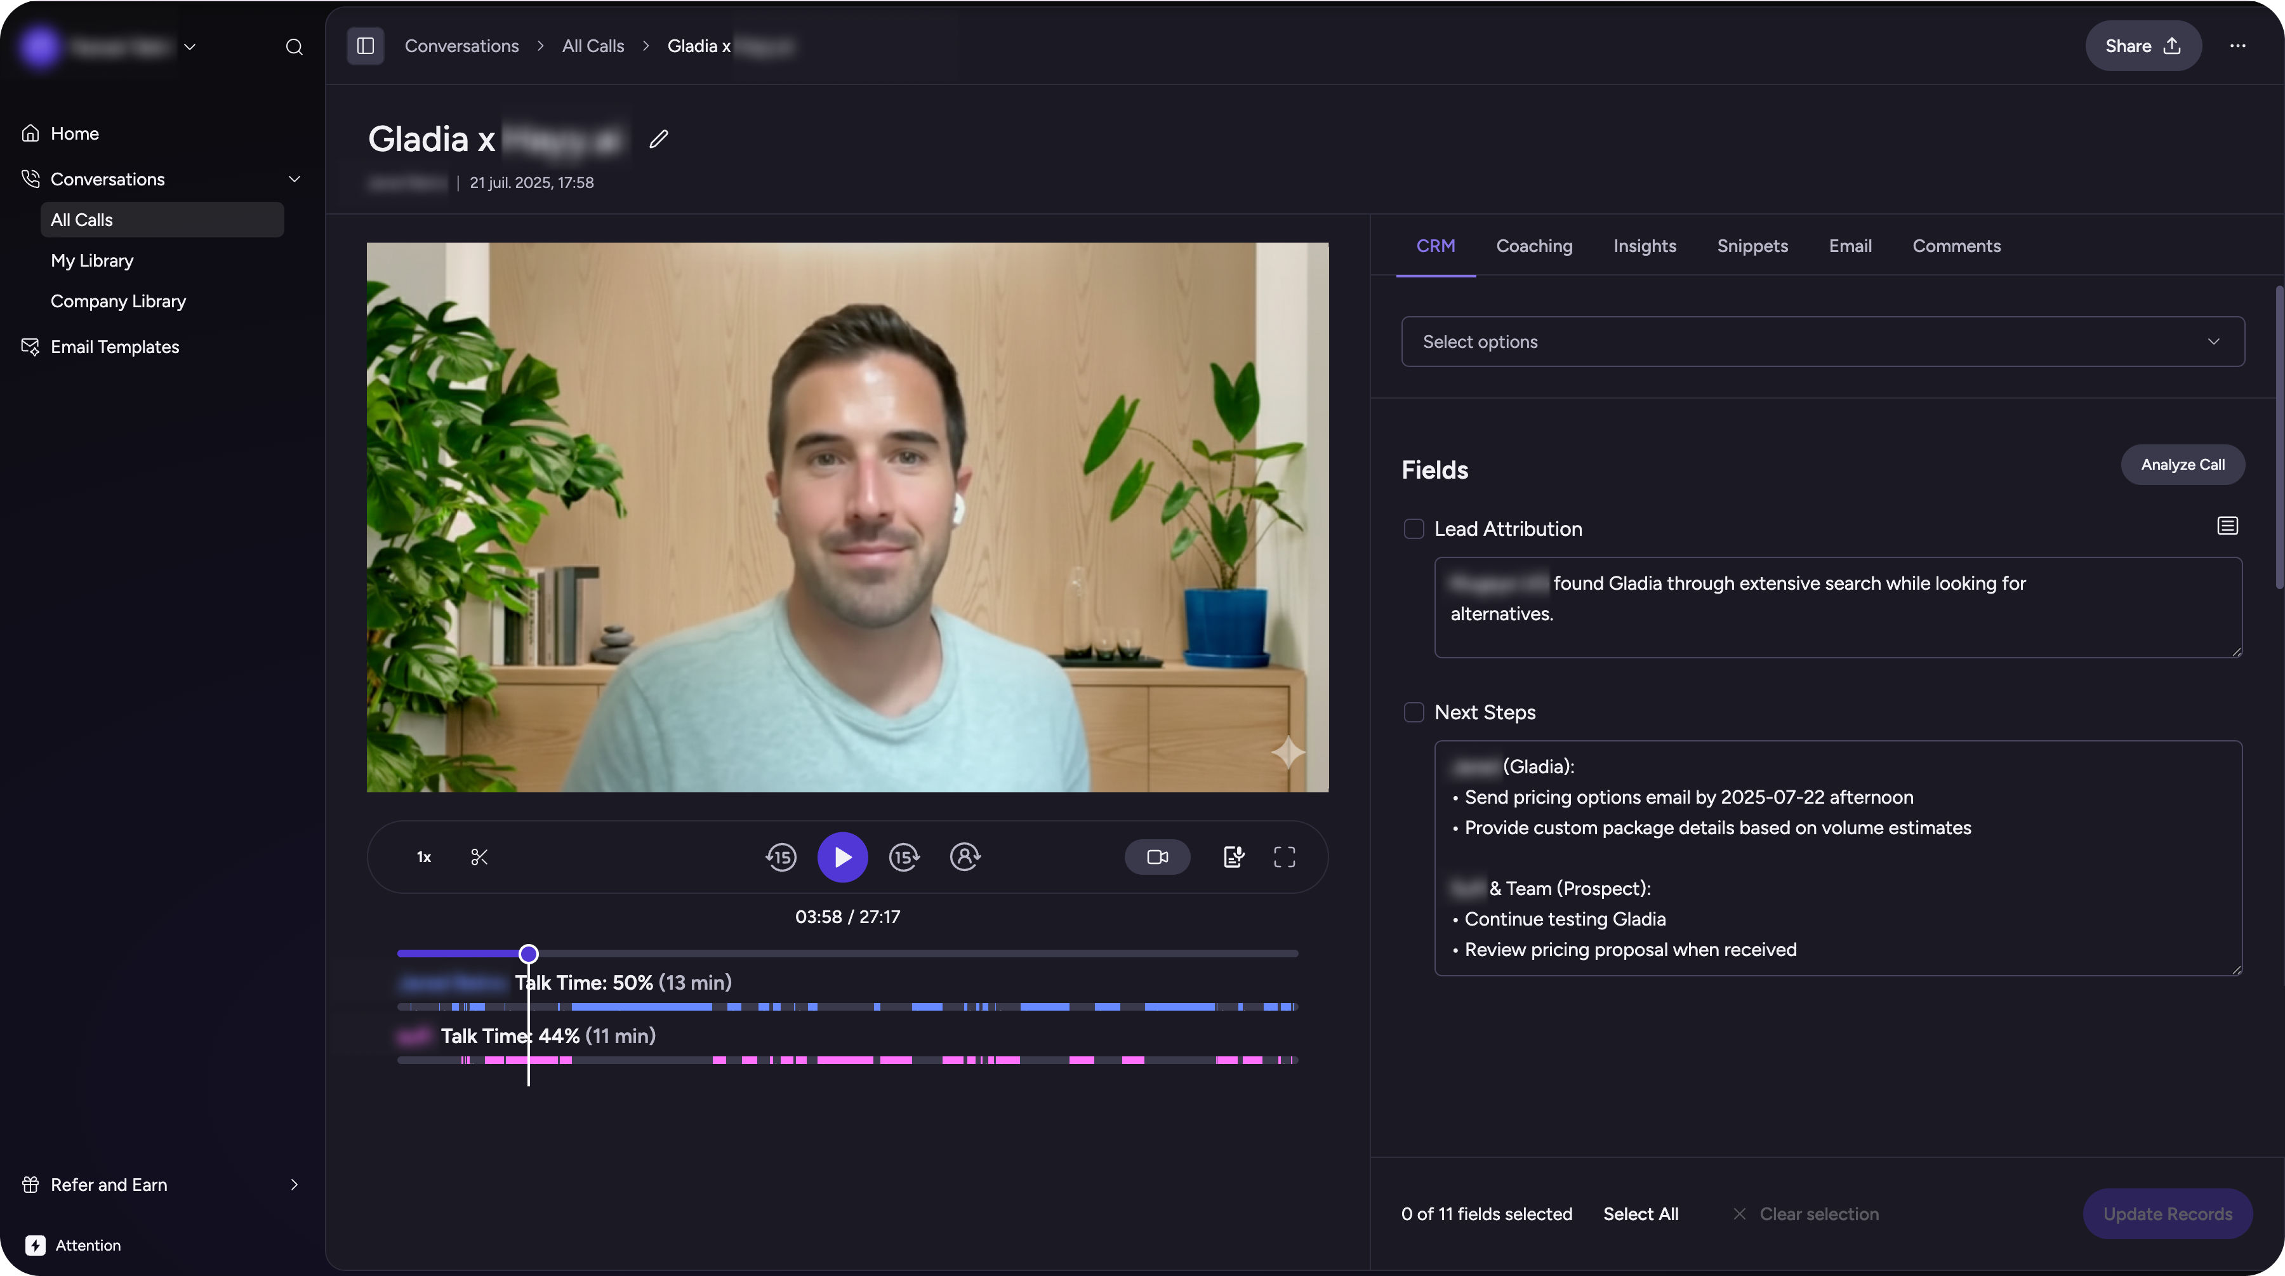The height and width of the screenshot is (1276, 2285).
Task: Rewind 15 seconds in the recording
Action: [781, 857]
